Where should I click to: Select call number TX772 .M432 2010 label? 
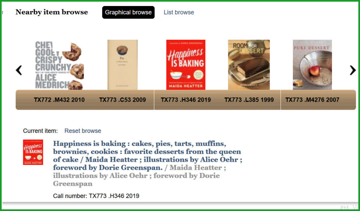[59, 100]
